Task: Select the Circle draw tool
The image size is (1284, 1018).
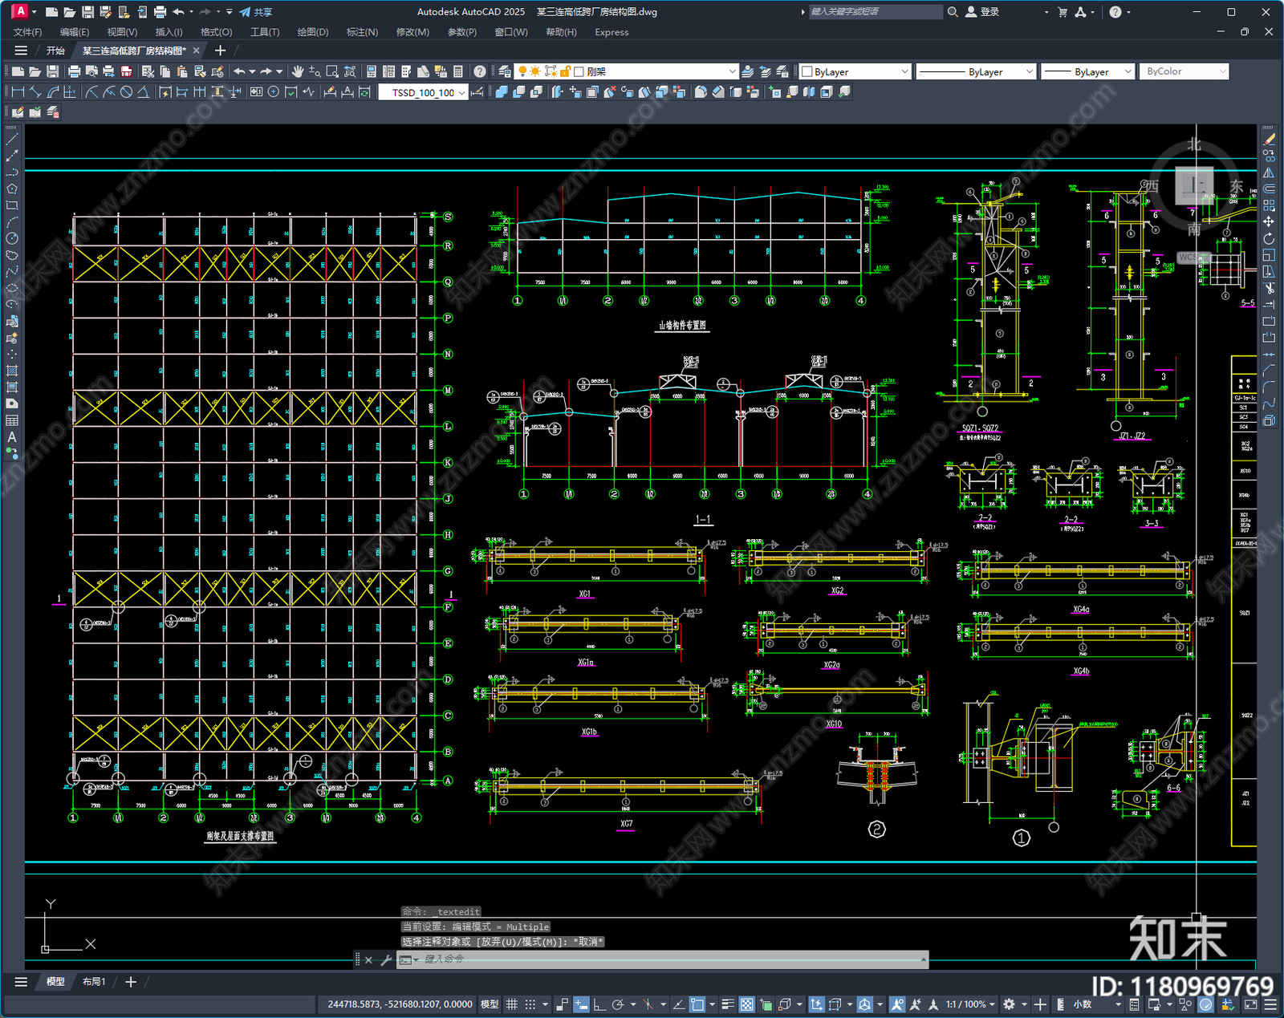Action: [x=12, y=238]
